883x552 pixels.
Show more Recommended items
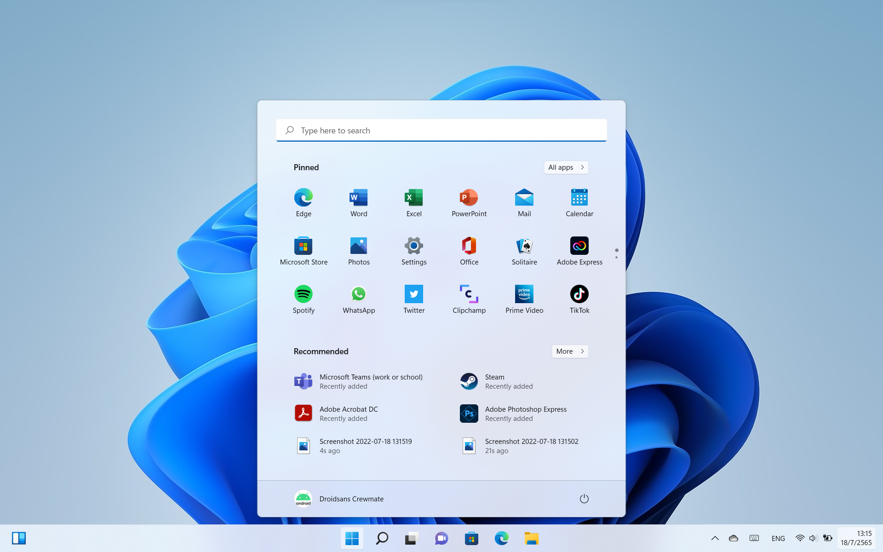tap(570, 351)
